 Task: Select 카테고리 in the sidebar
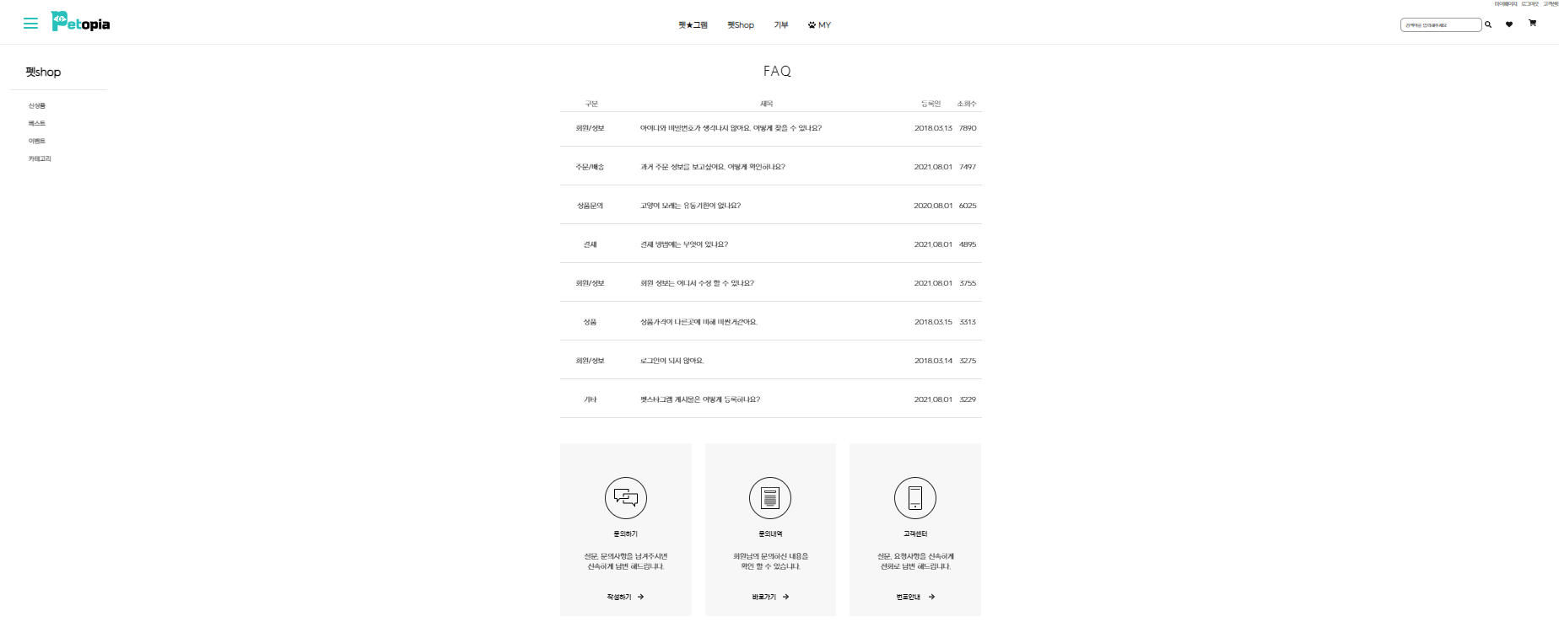[40, 159]
